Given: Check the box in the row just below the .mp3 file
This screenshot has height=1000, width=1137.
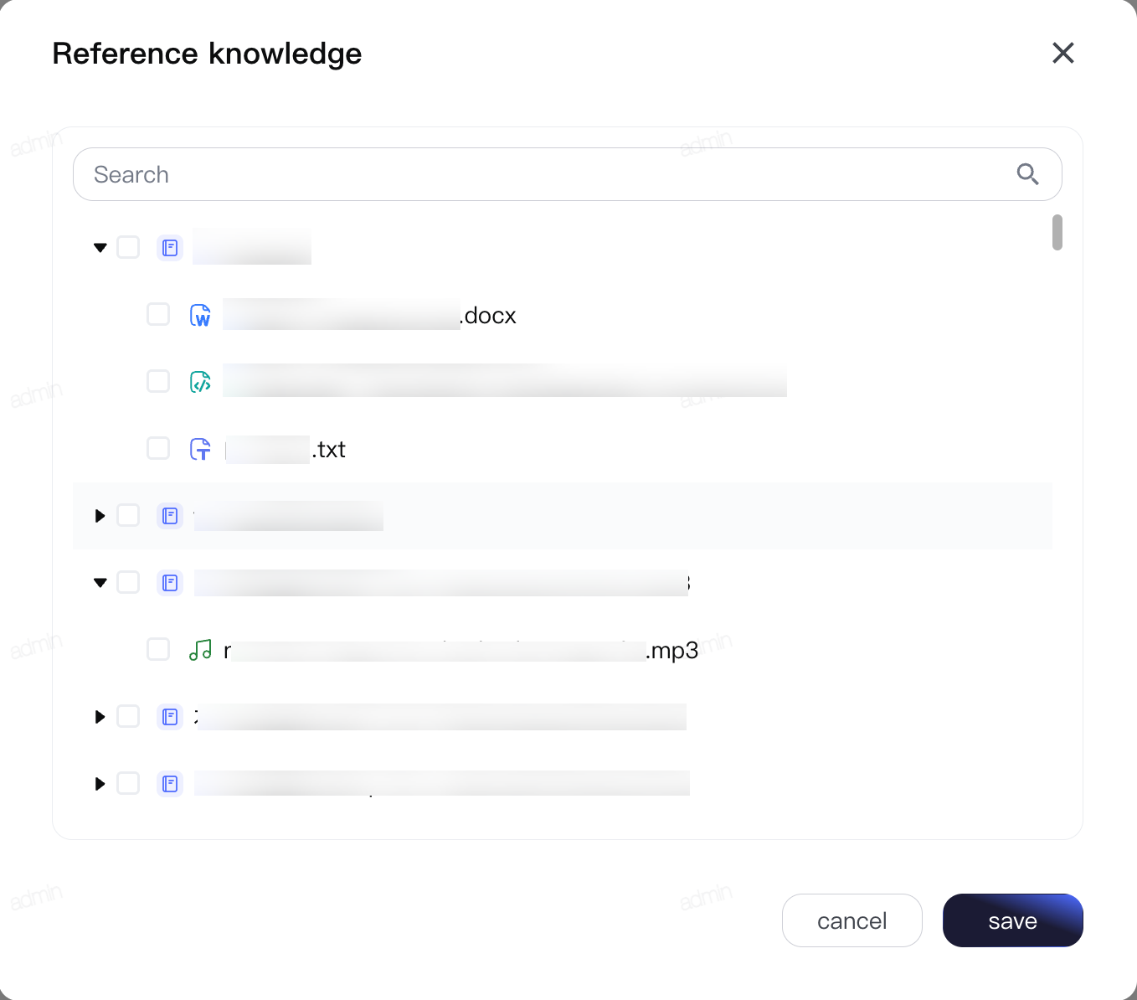Looking at the screenshot, I should click(x=128, y=716).
